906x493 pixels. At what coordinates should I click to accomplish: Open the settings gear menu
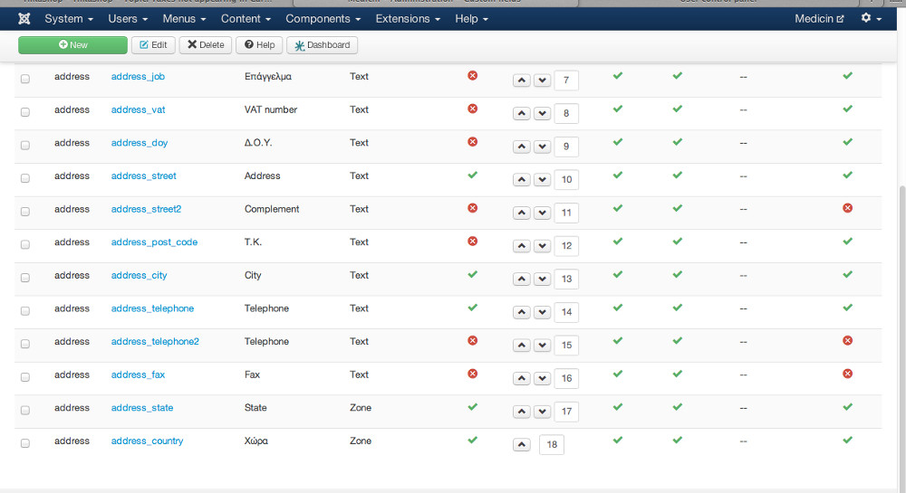pos(871,18)
